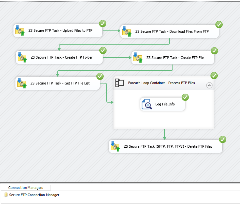Select the Create FTP Folder task label
Viewport: 240px width, 204px height.
[62, 57]
